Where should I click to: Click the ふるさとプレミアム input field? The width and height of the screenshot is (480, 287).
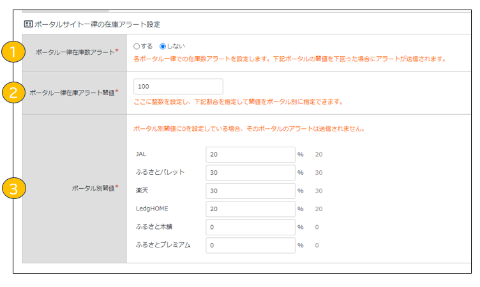(x=250, y=245)
